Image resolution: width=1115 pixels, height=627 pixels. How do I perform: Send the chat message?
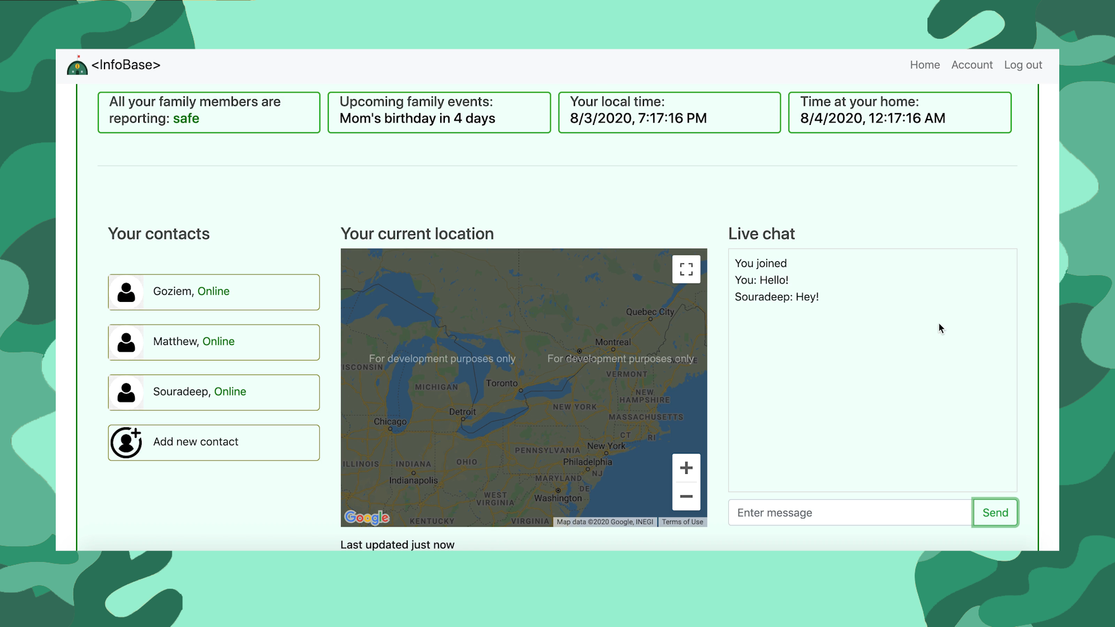tap(995, 513)
